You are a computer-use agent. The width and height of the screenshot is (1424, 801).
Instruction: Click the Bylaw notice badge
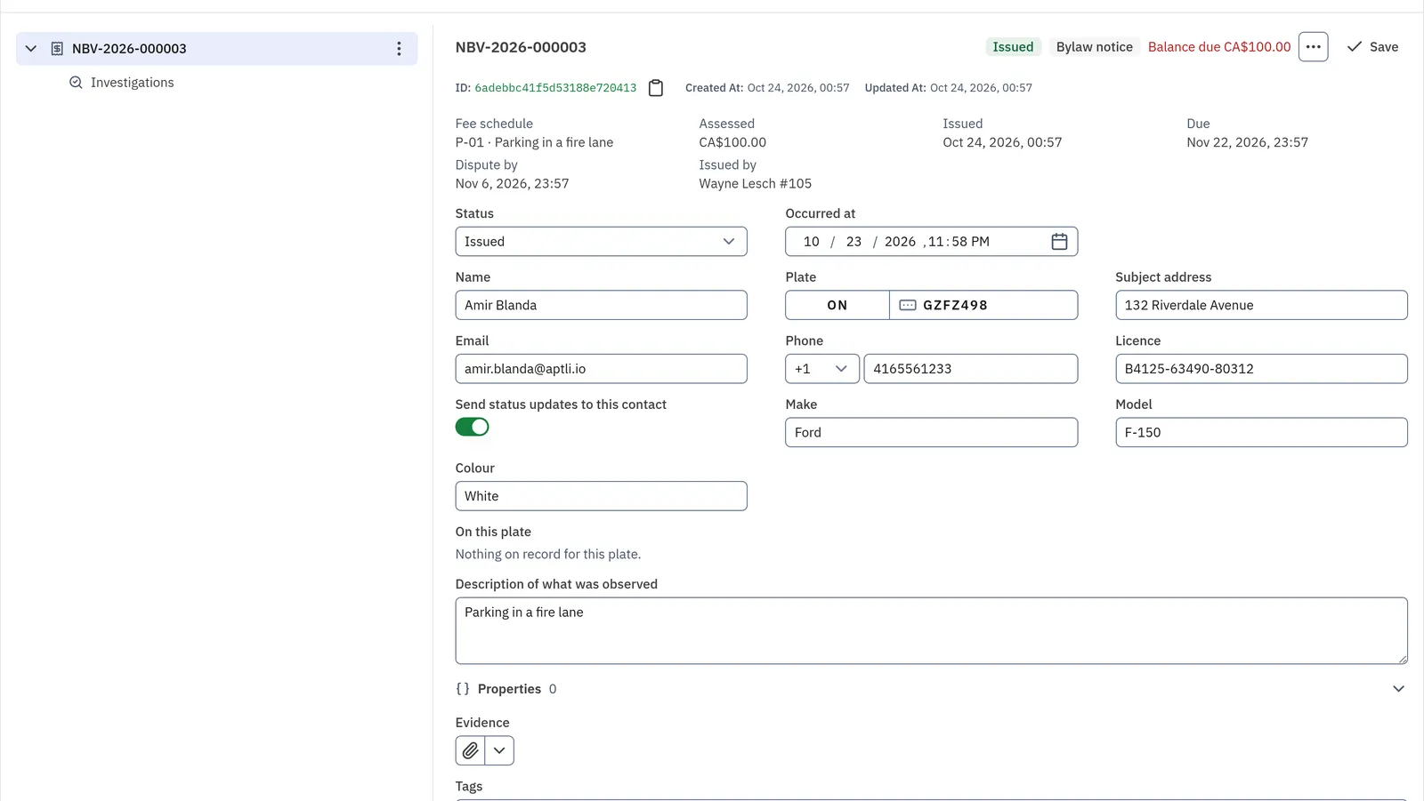coord(1094,47)
